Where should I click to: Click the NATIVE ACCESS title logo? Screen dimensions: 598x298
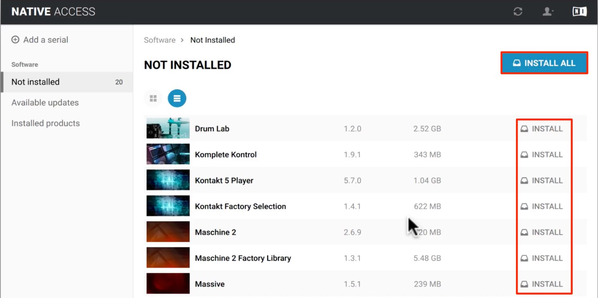(53, 12)
